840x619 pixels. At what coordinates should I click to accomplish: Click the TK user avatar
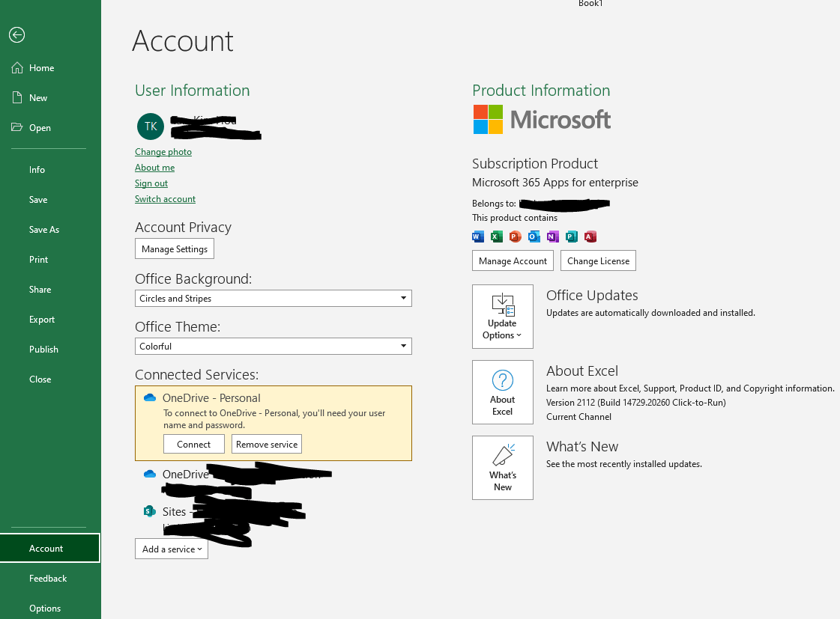click(151, 126)
